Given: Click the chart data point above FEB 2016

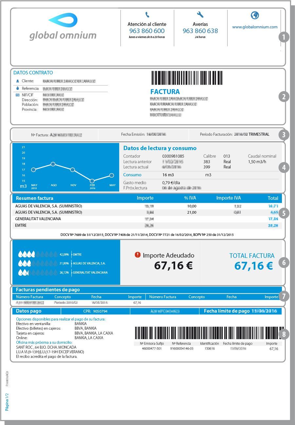Looking at the screenshot, I should 92,181.
